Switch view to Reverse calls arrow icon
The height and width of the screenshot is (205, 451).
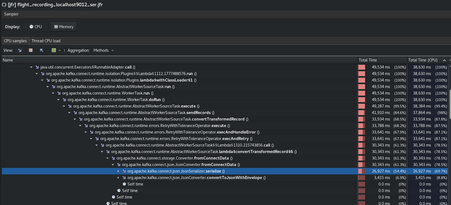(x=42, y=50)
